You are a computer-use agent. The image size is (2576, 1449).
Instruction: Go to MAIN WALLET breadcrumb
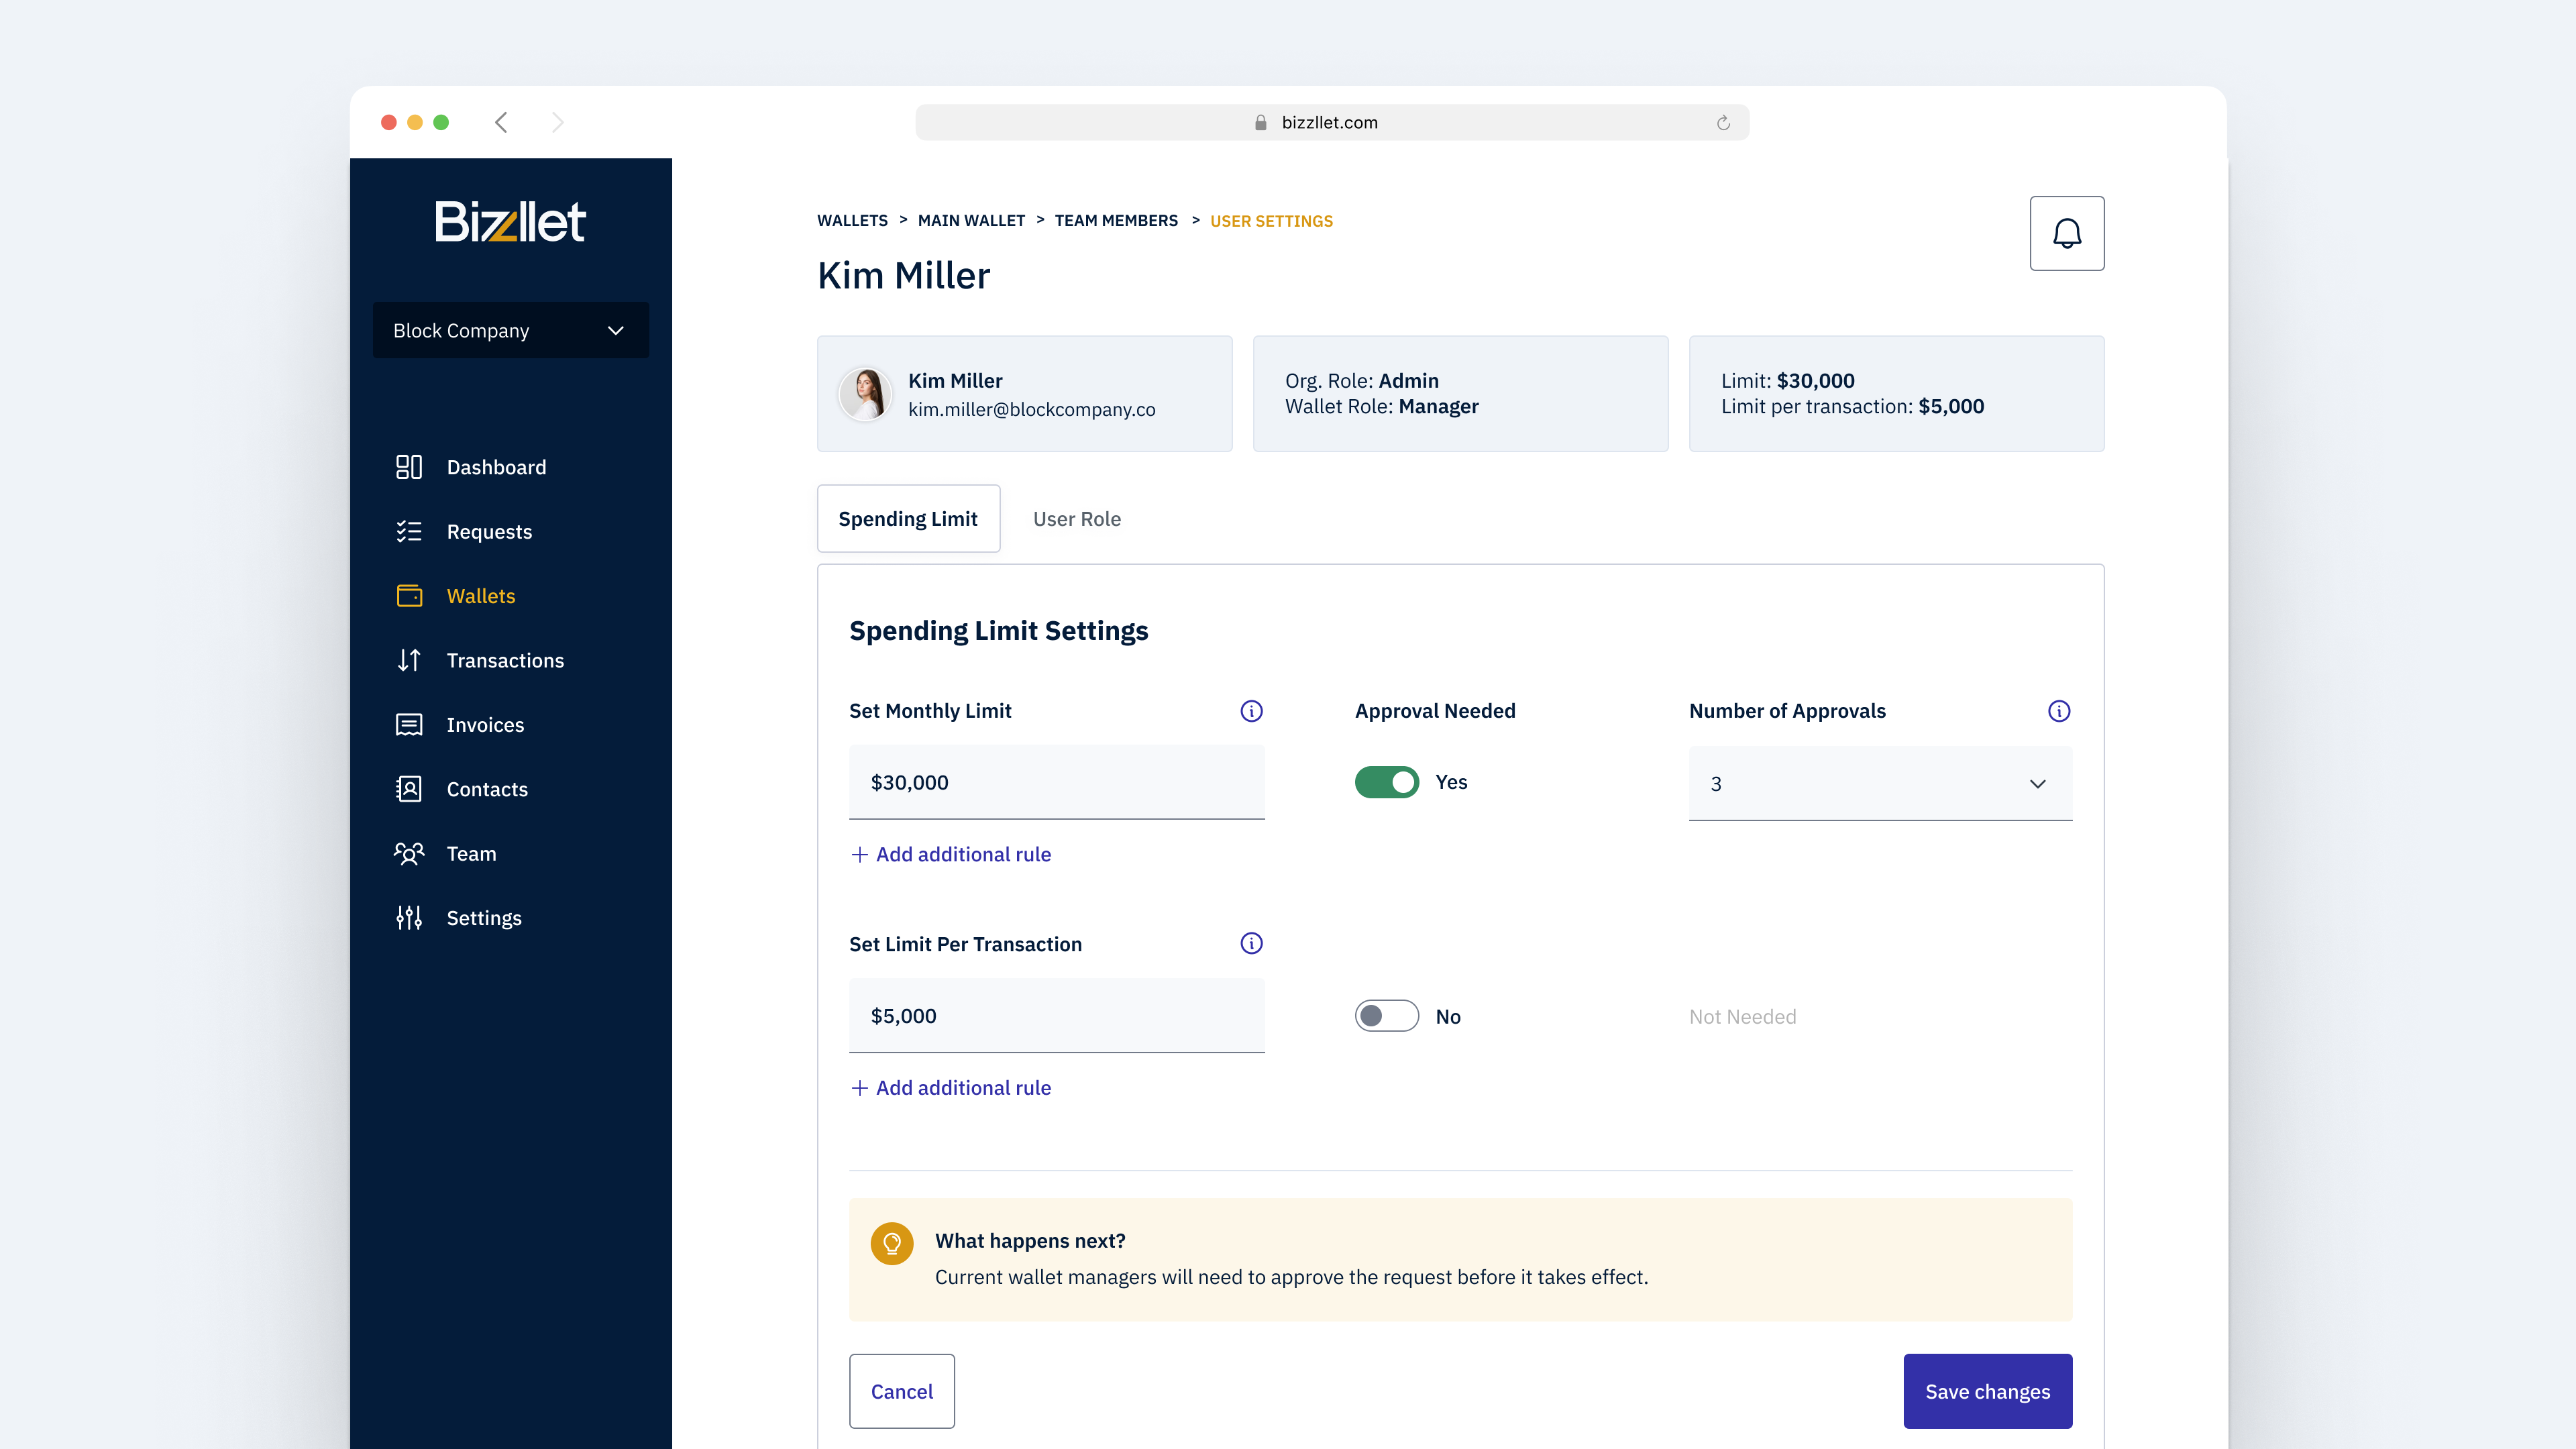pyautogui.click(x=971, y=220)
